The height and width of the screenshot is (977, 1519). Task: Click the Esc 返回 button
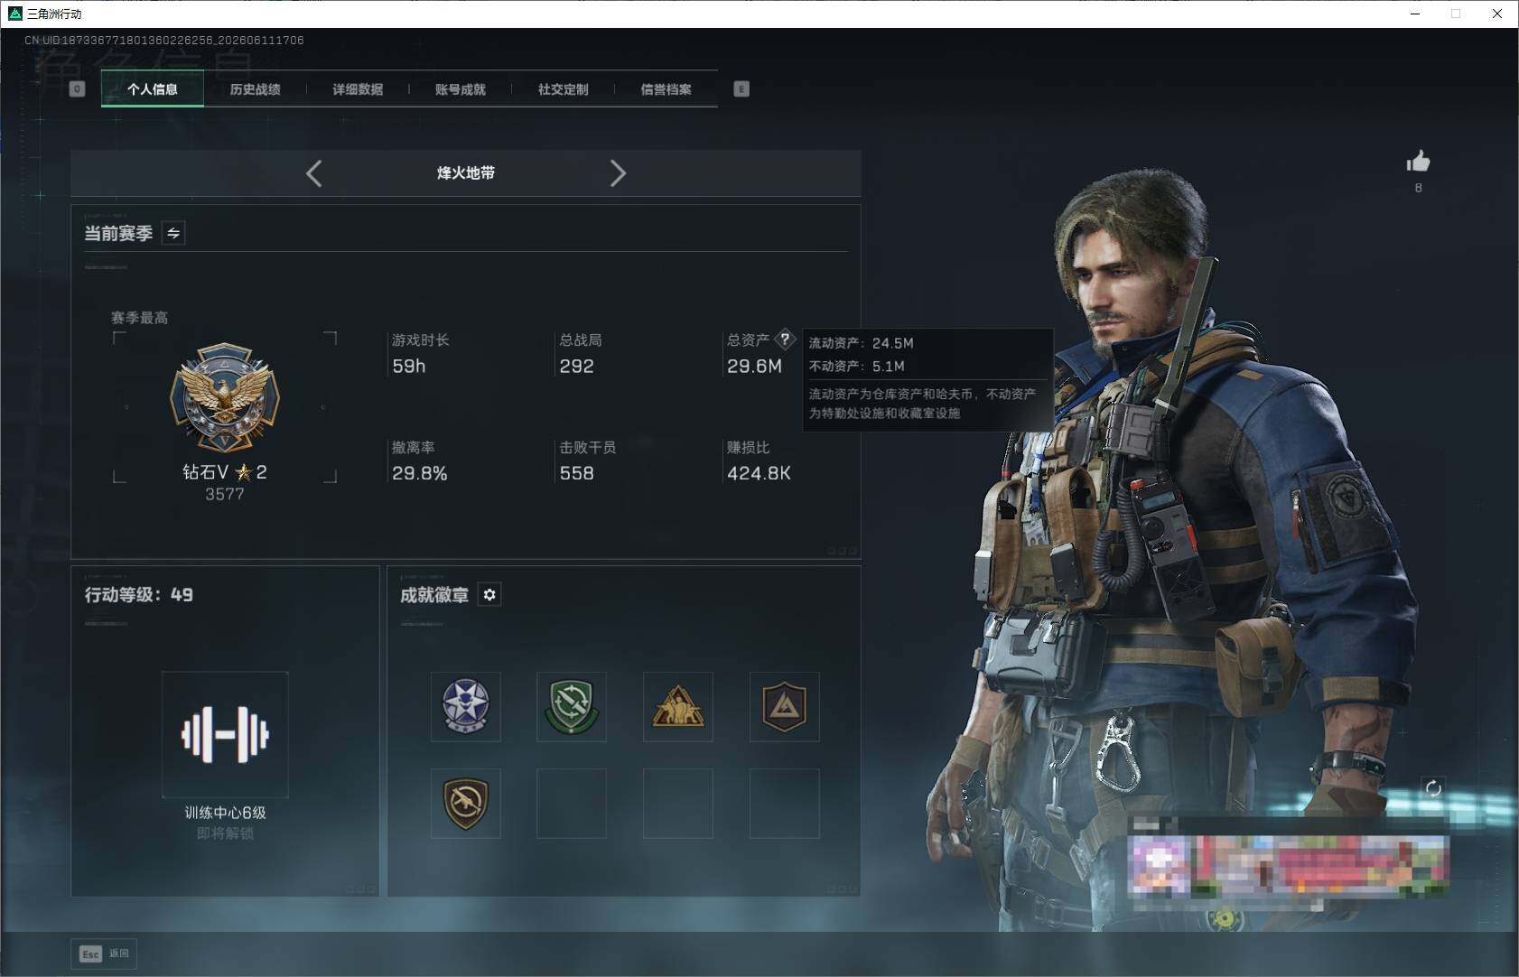tap(104, 954)
